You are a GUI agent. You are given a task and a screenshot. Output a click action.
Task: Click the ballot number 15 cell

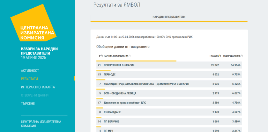99,74
